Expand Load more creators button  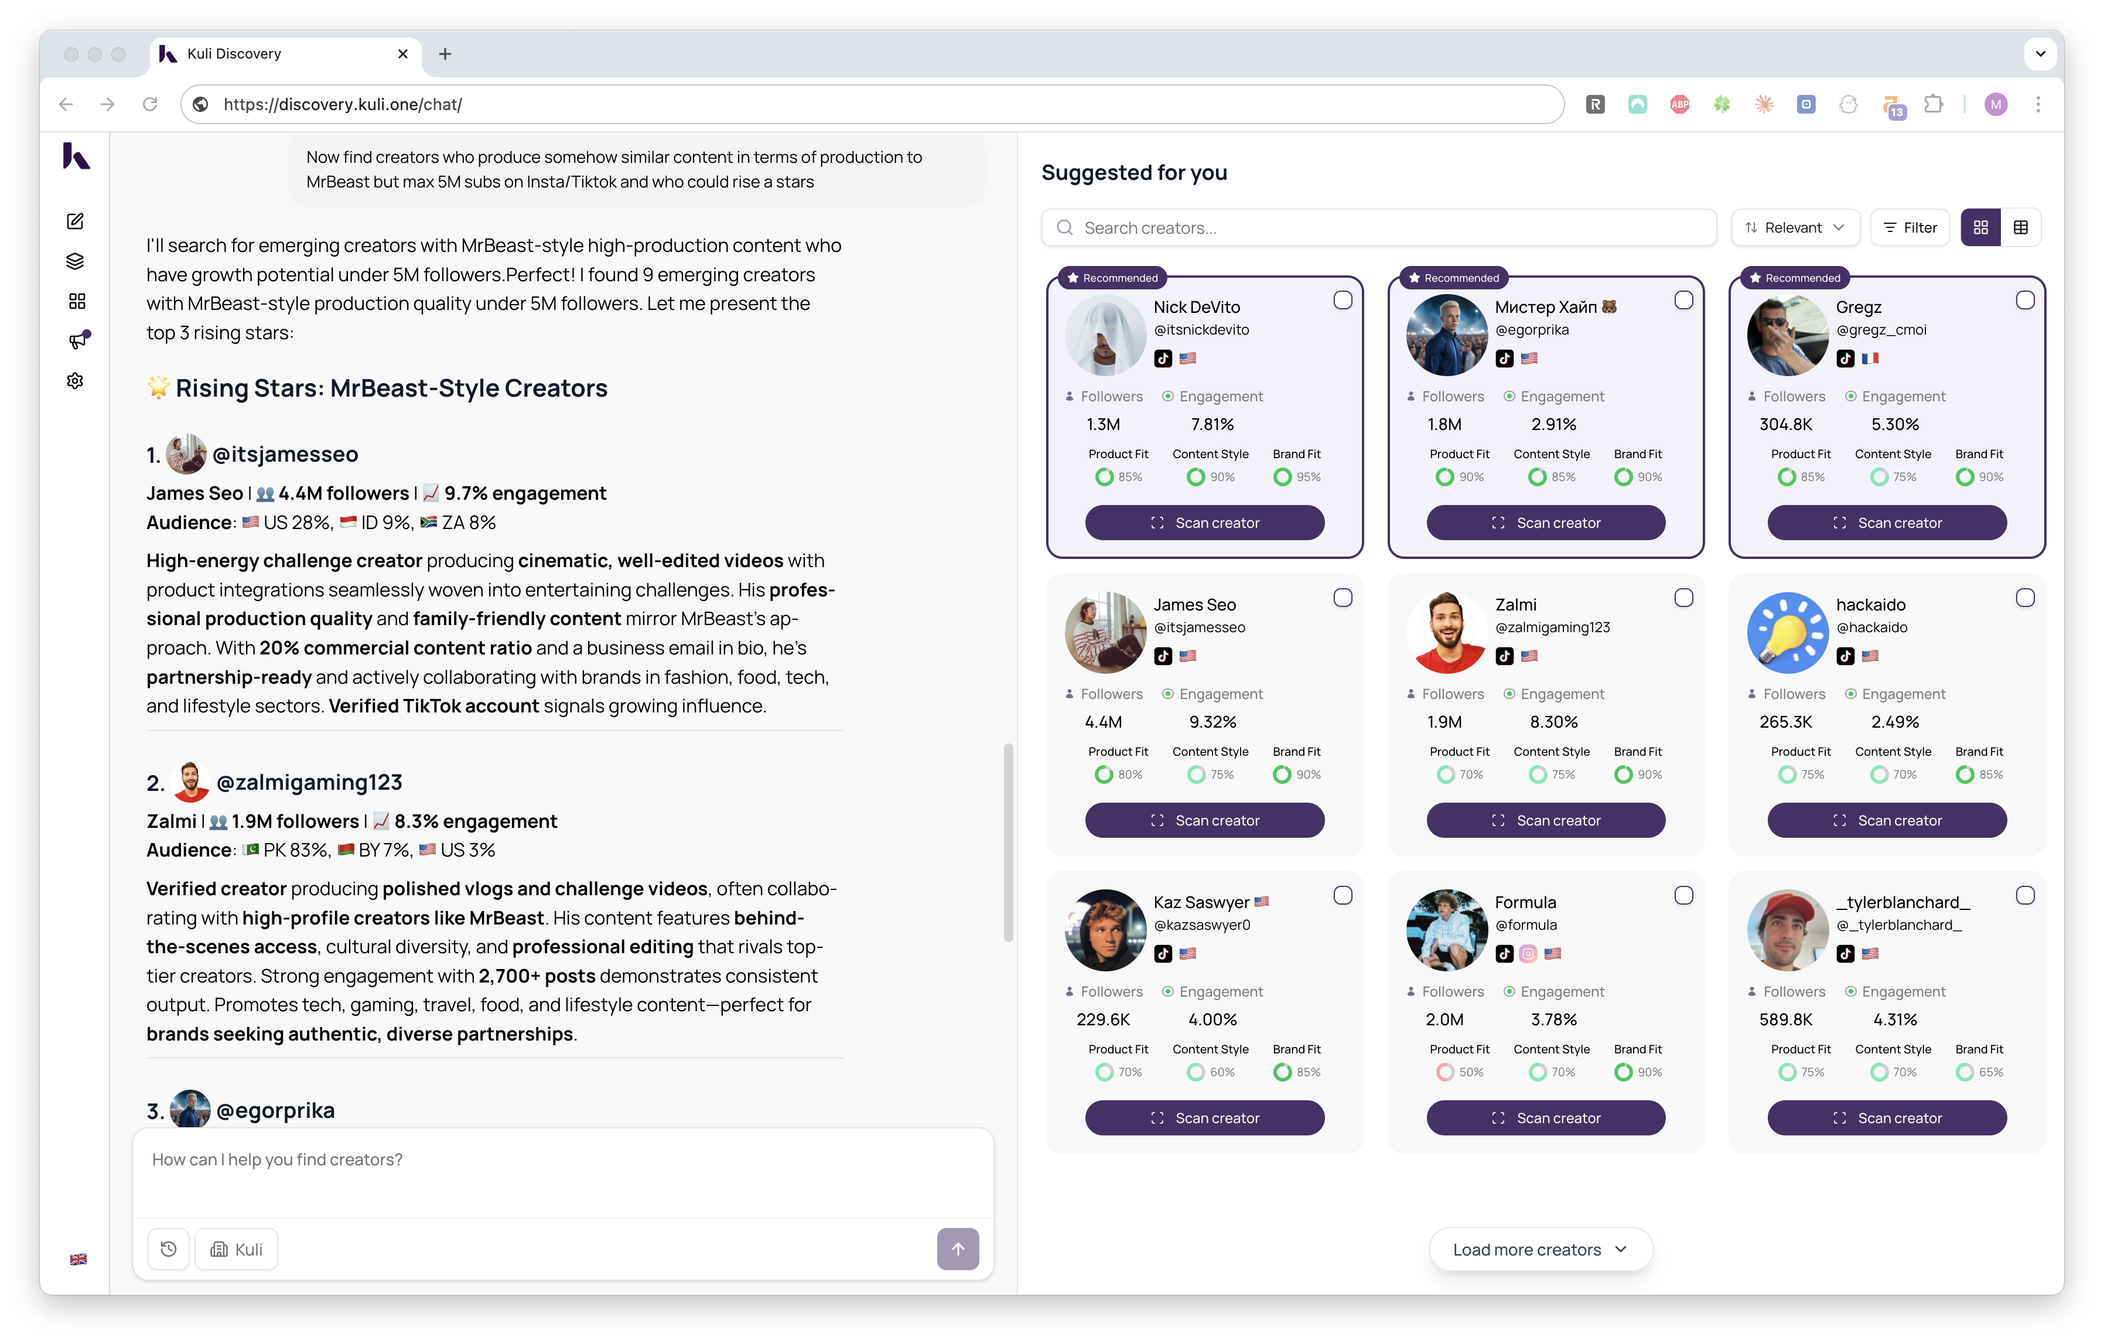click(1539, 1250)
